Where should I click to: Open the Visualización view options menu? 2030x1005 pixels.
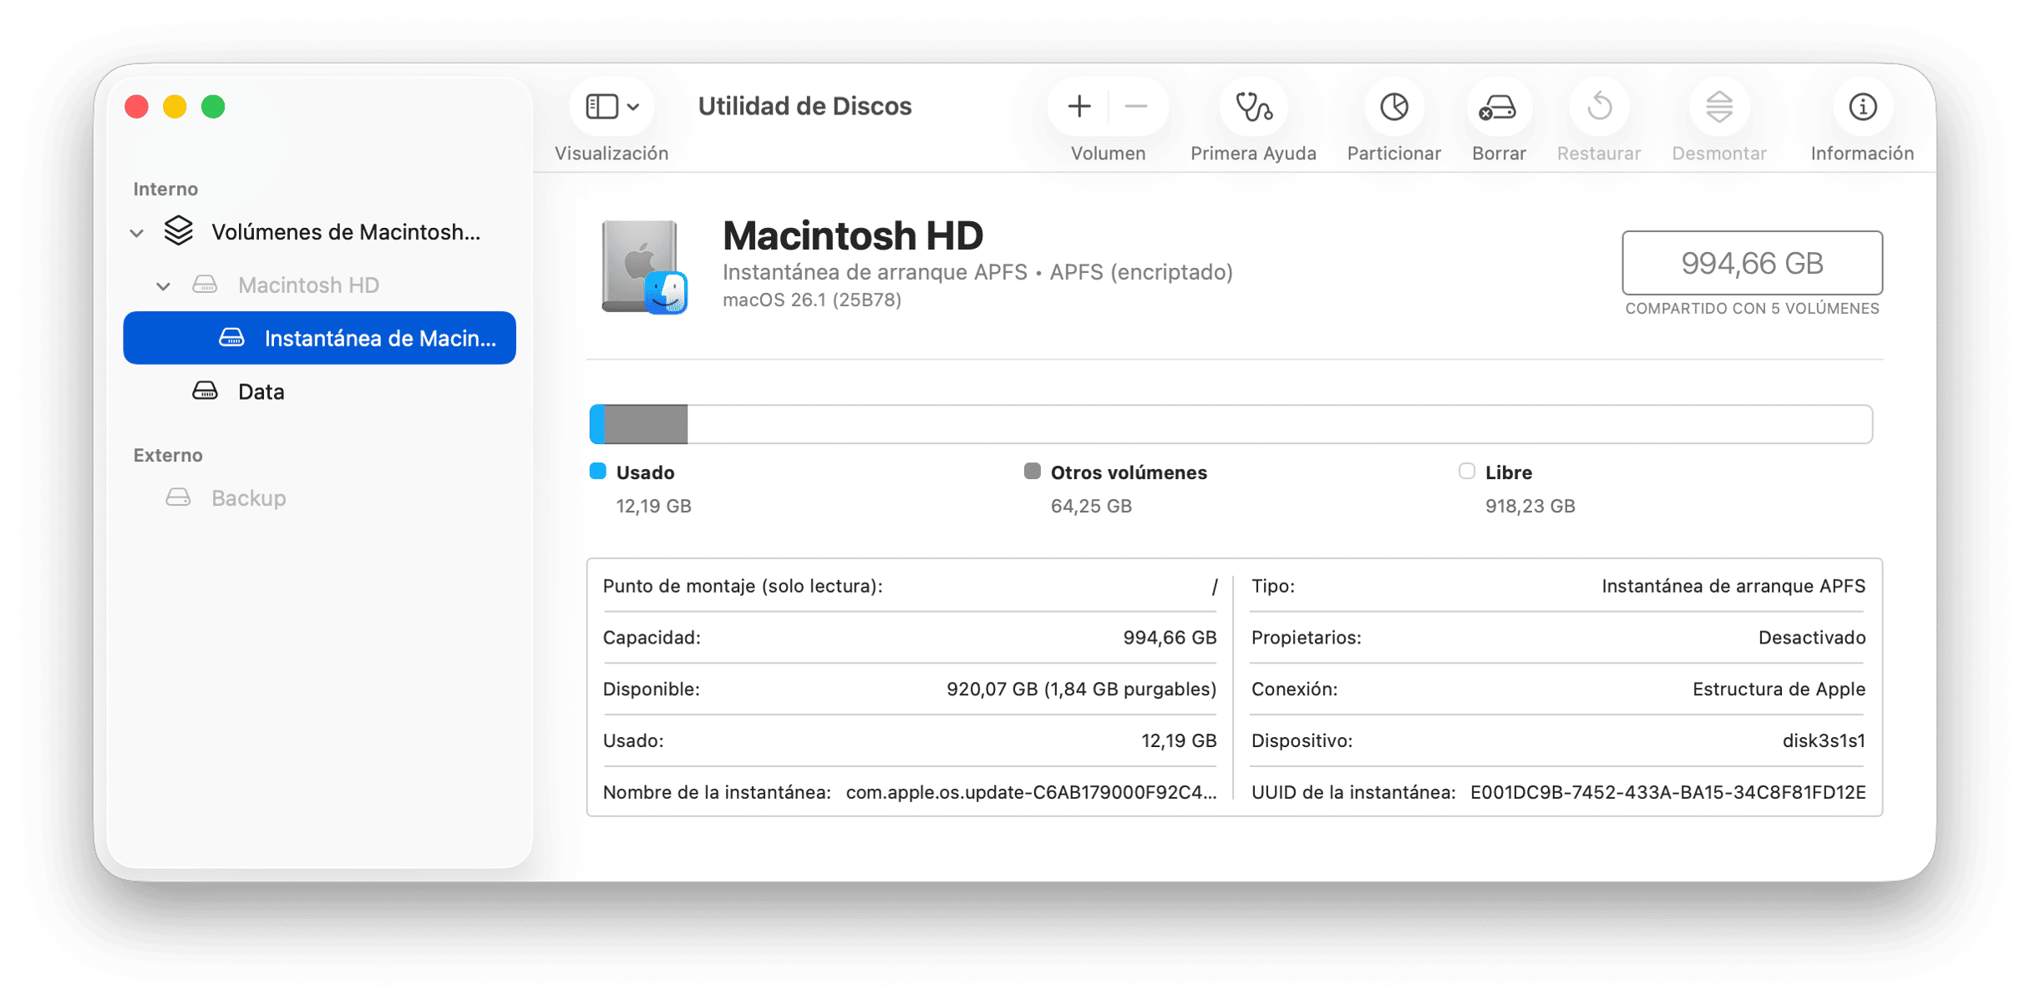[x=612, y=107]
